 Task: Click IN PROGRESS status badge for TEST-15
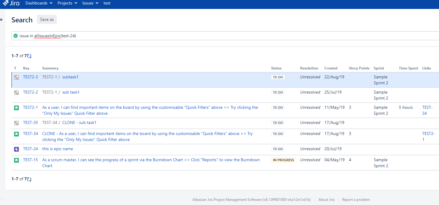point(283,160)
